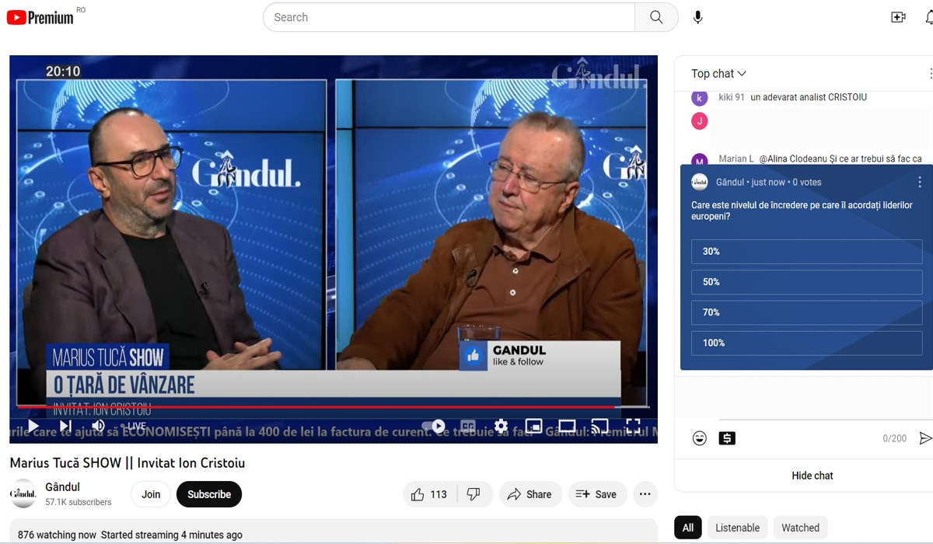Switch to theater mode
Image resolution: width=933 pixels, height=544 pixels.
coord(567,426)
